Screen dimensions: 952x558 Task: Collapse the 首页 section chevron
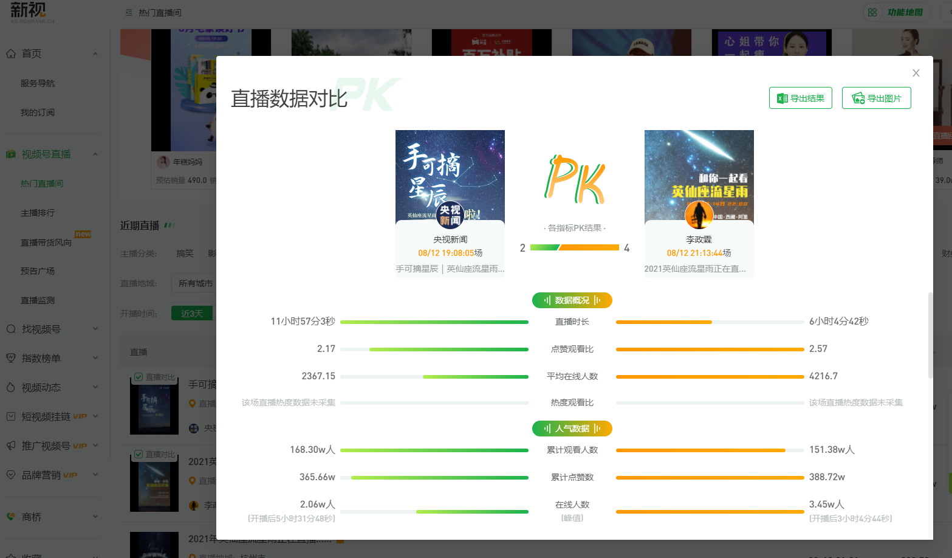[95, 53]
